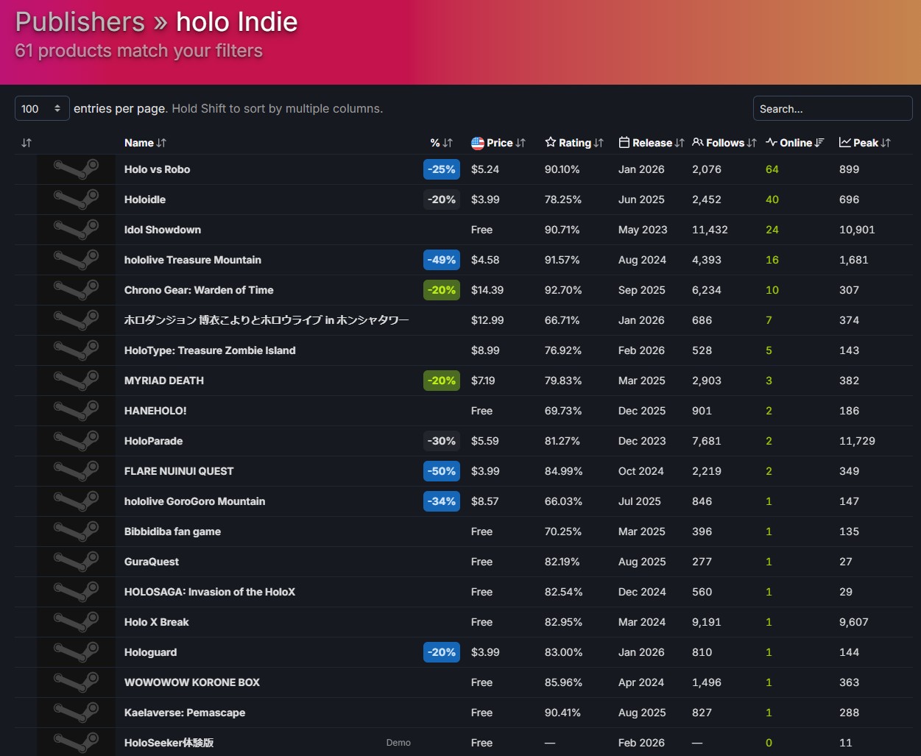Open hololive Treasure Mountain link
921x756 pixels.
[193, 260]
